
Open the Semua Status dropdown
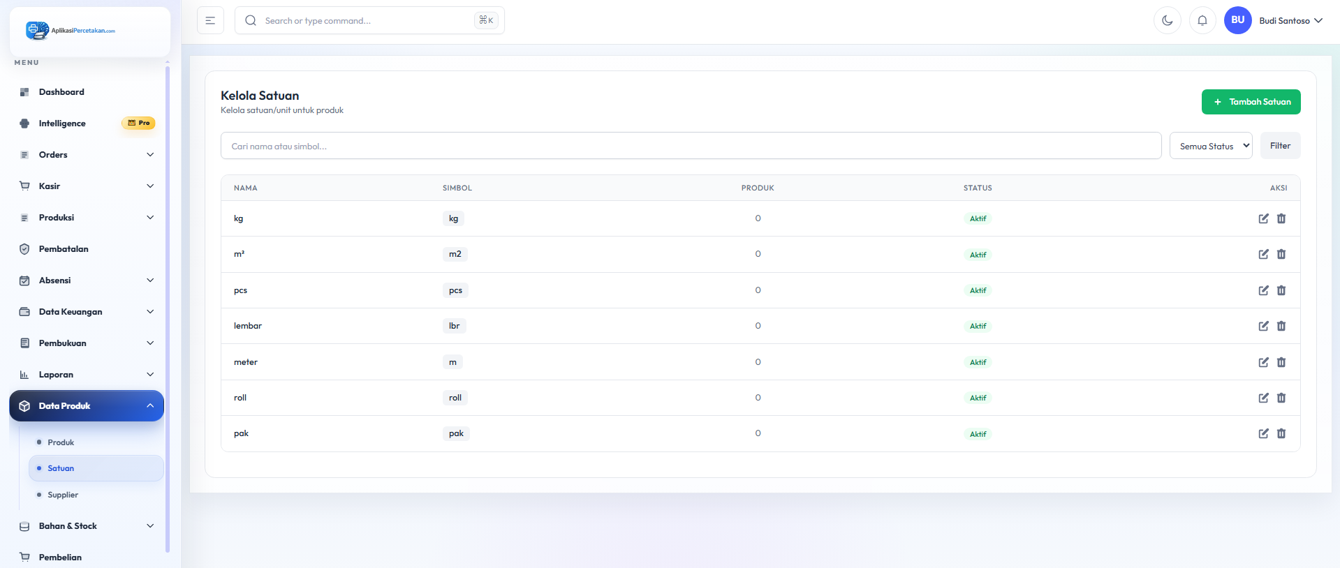click(x=1211, y=146)
